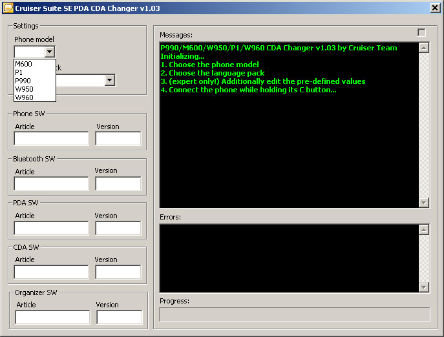Screen dimensions: 444x337
Task: Select P1 from the phone model list
Action: point(34,72)
